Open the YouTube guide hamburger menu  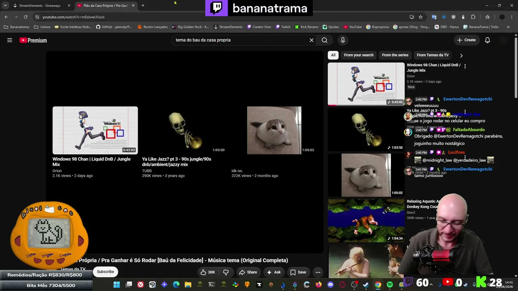click(10, 40)
